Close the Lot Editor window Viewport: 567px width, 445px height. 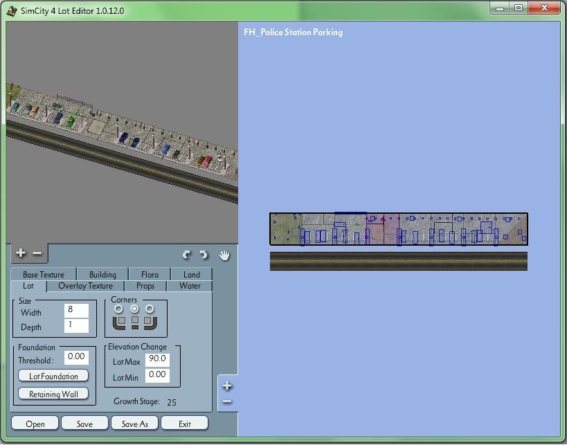pos(544,8)
